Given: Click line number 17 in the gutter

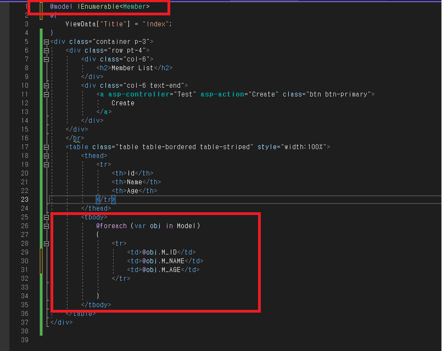Looking at the screenshot, I should (x=25, y=147).
